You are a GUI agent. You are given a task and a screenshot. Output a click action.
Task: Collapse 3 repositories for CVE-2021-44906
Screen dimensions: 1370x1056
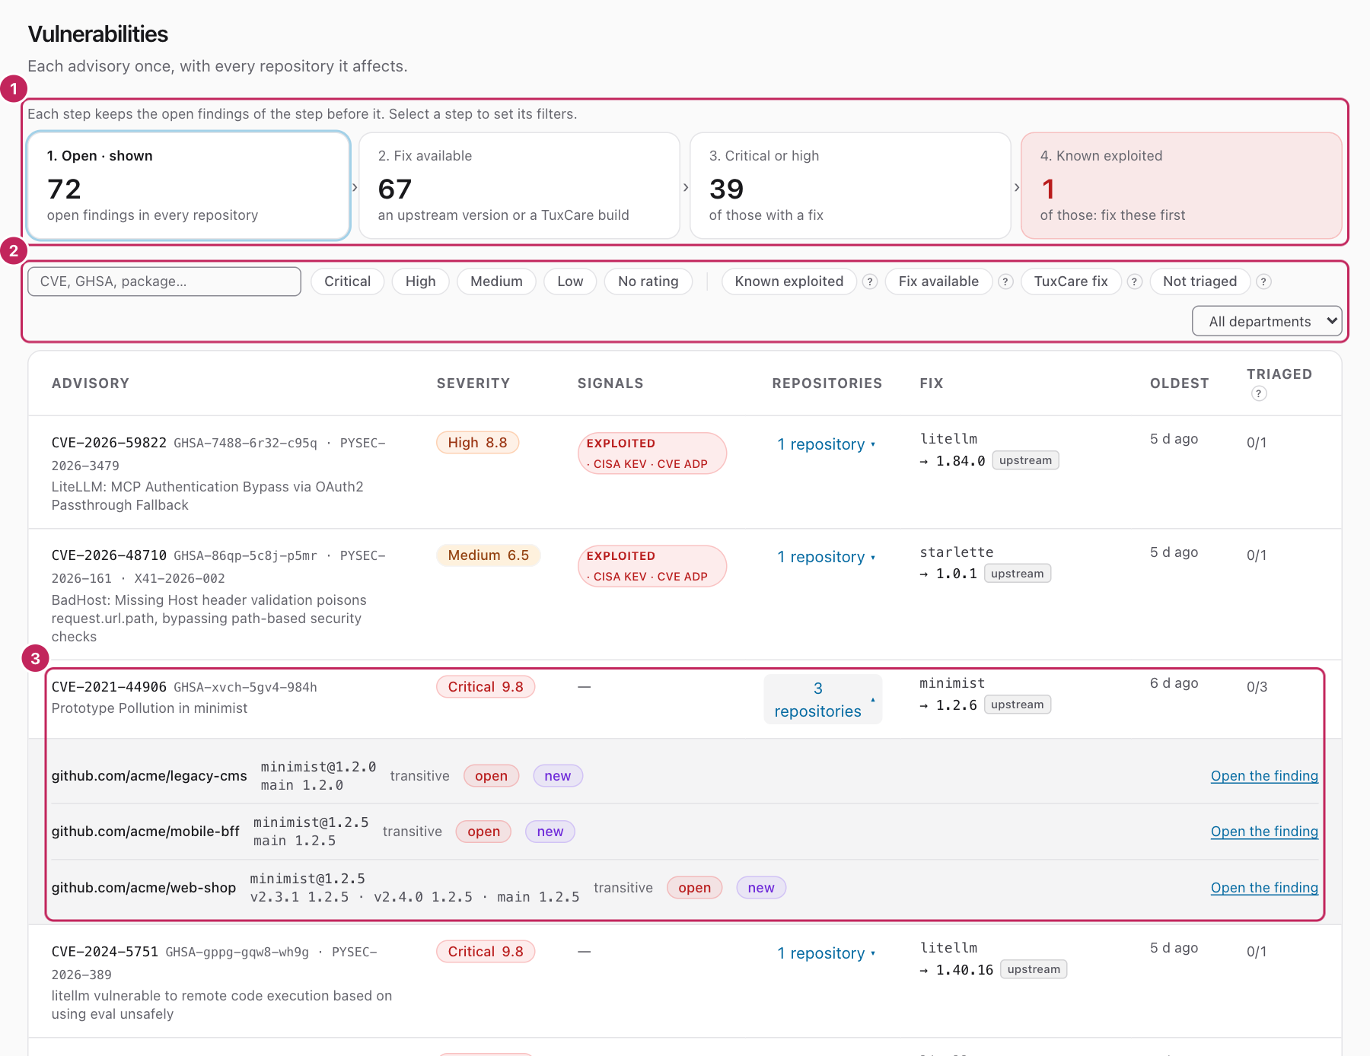[x=824, y=699]
